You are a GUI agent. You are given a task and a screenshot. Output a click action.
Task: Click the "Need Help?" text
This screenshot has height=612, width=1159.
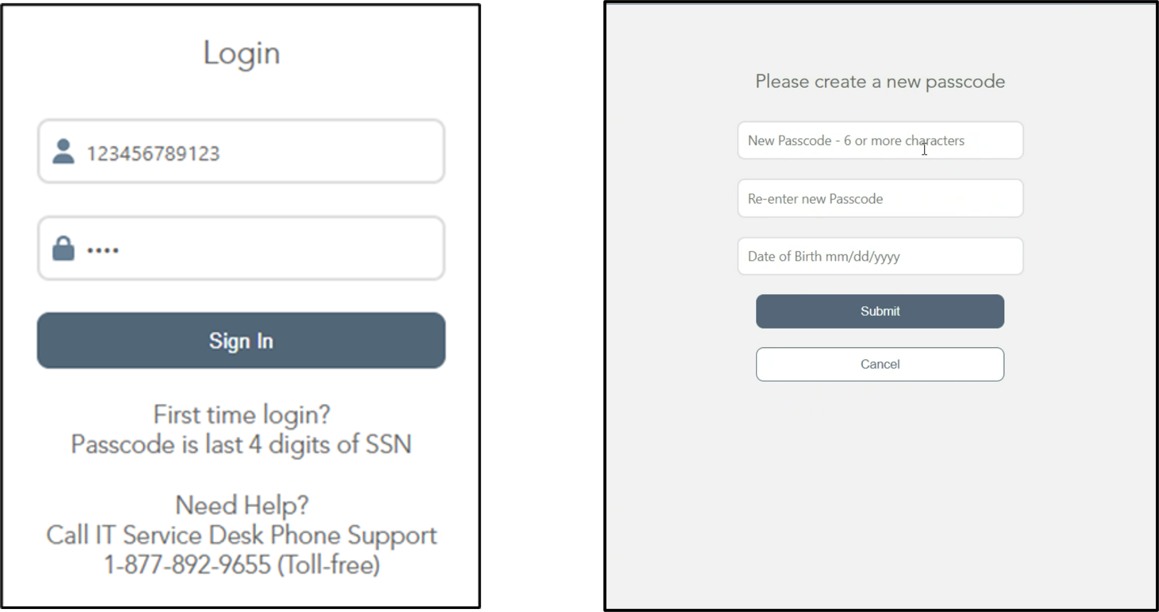click(x=241, y=505)
